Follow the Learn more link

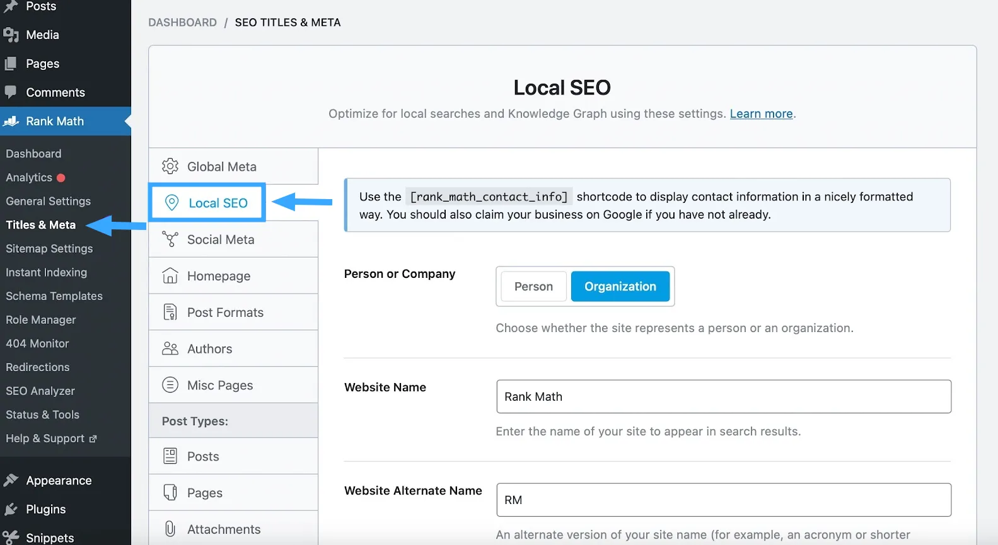tap(761, 113)
